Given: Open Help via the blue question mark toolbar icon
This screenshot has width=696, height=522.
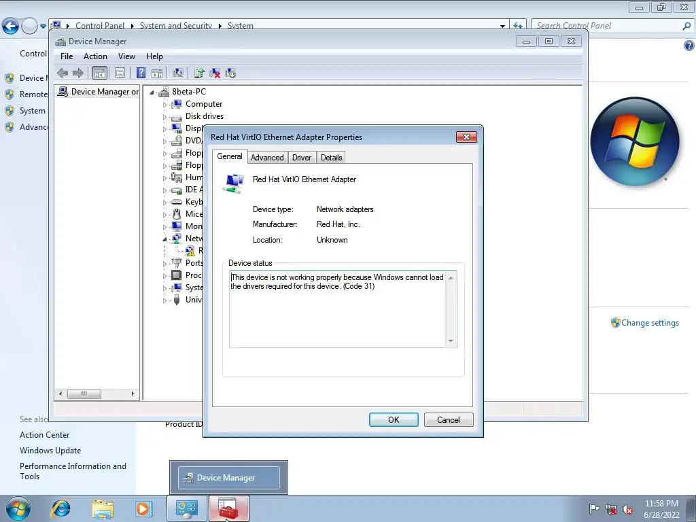Looking at the screenshot, I should point(141,73).
